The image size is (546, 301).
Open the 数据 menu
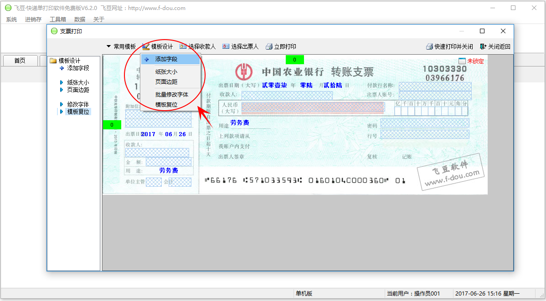(x=80, y=20)
